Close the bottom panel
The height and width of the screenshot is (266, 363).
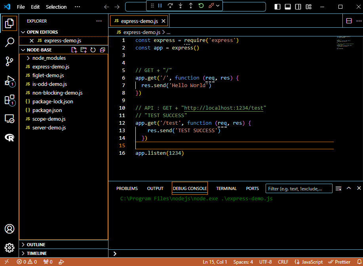(359, 188)
